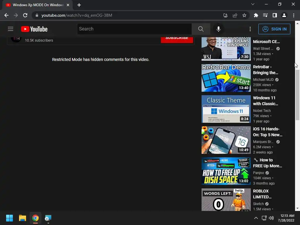The image size is (300, 225).
Task: Click the title 'Windows 11 with Classic...'
Action: coord(265,101)
